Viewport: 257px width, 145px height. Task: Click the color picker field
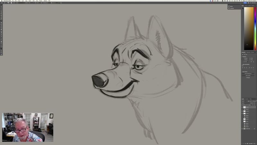pos(249,29)
